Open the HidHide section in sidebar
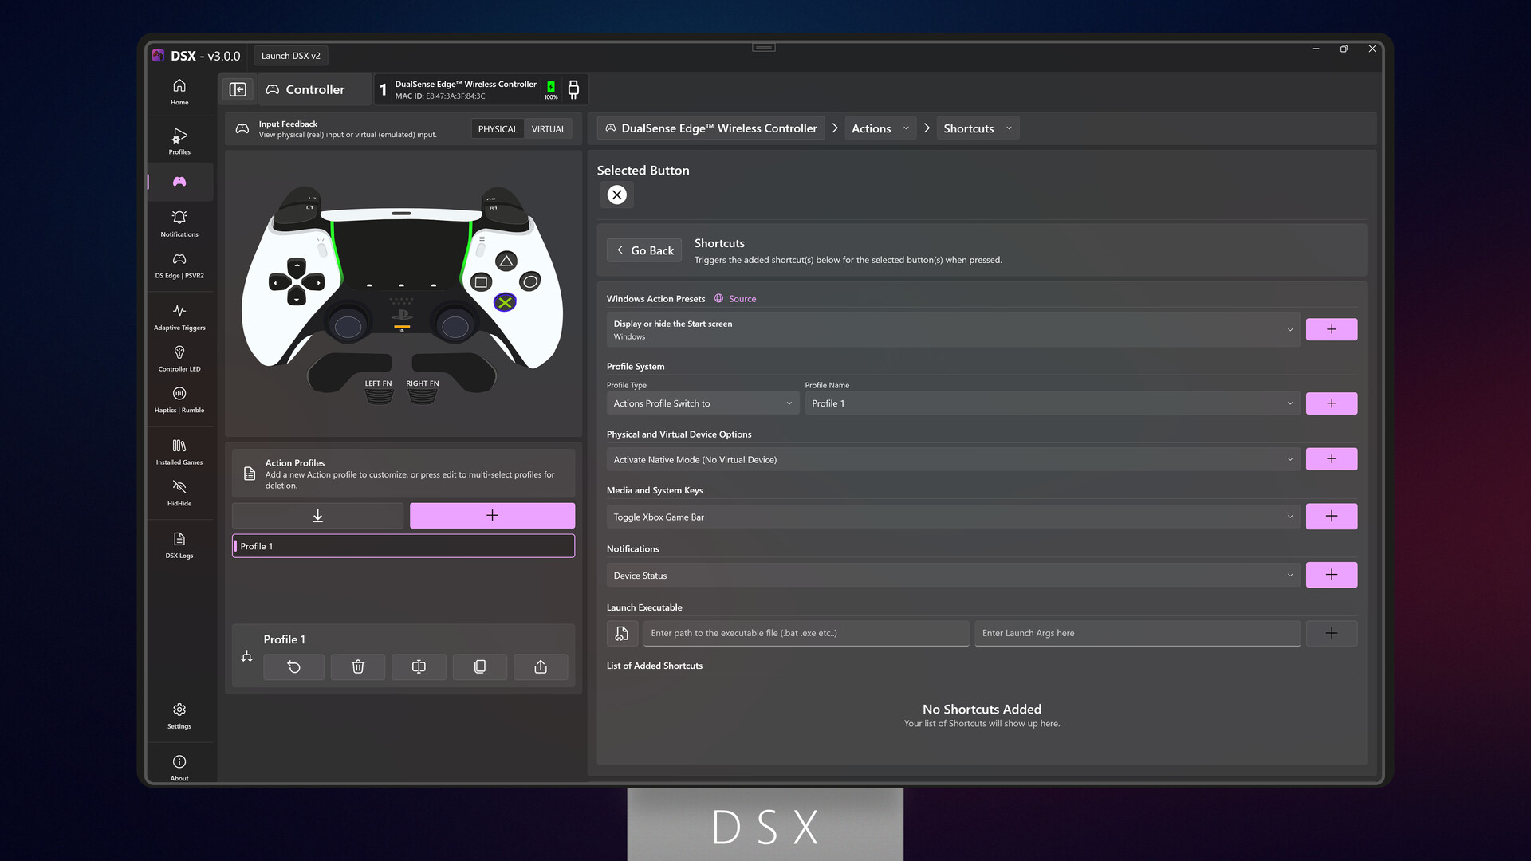The width and height of the screenshot is (1531, 861). 179,493
